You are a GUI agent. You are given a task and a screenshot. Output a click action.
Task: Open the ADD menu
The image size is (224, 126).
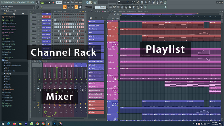8,3
